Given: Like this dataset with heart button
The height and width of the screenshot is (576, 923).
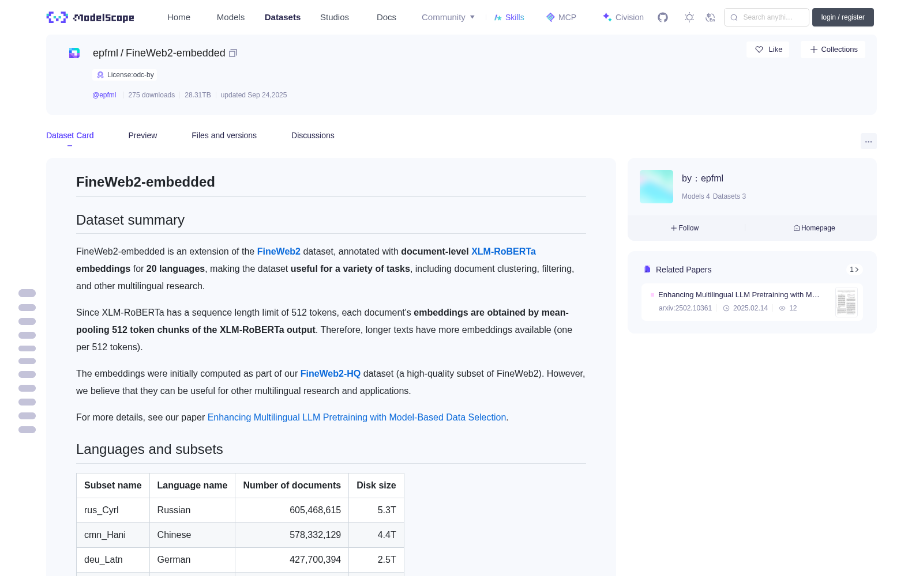Looking at the screenshot, I should click(x=768, y=50).
